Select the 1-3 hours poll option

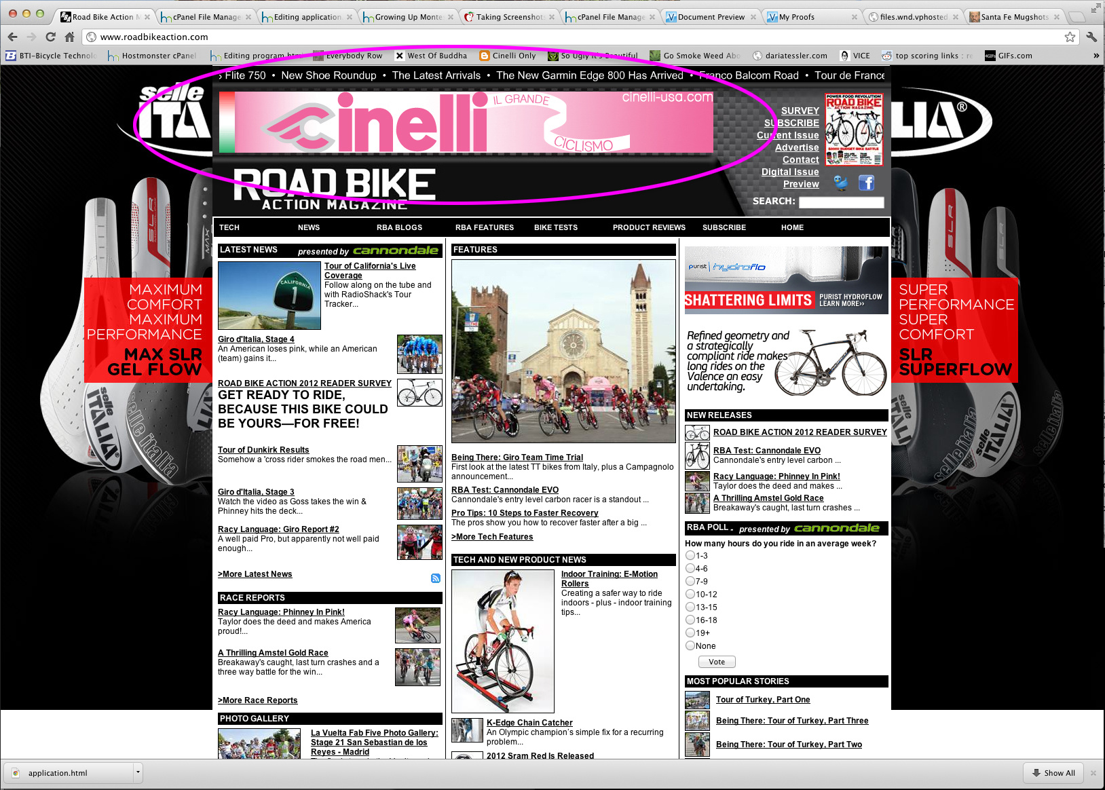[690, 555]
